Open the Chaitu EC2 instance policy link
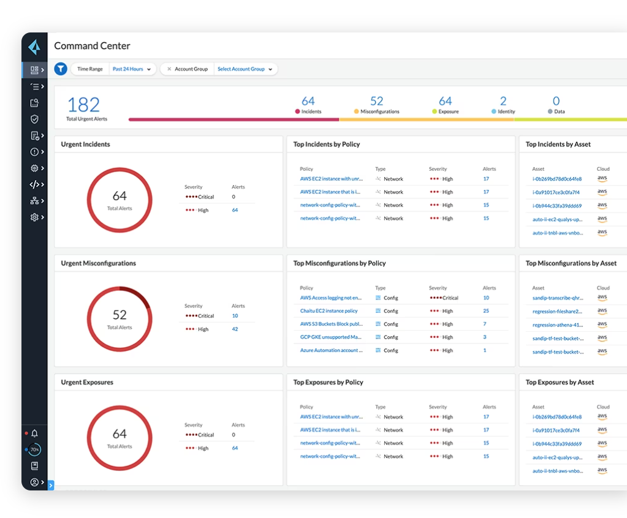 click(x=329, y=311)
